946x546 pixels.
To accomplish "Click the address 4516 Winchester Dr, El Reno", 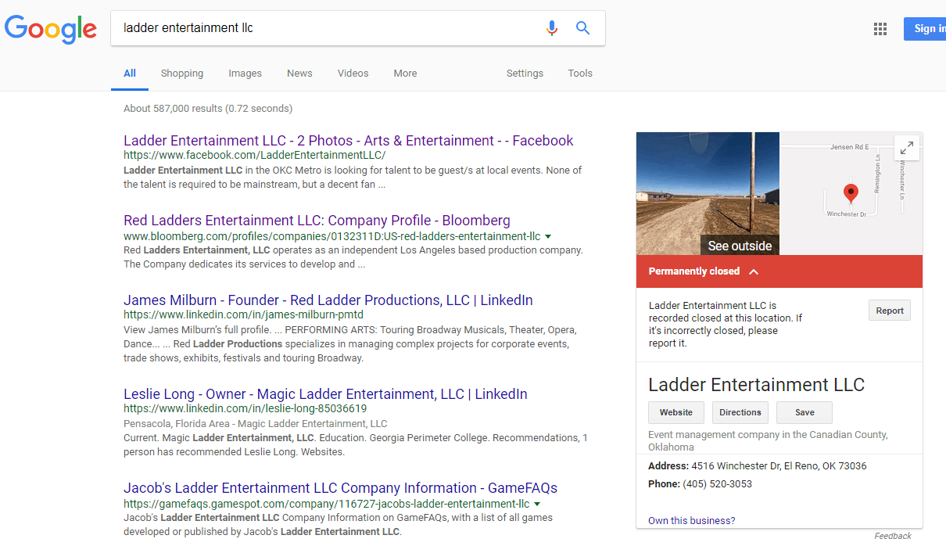I will click(x=779, y=466).
